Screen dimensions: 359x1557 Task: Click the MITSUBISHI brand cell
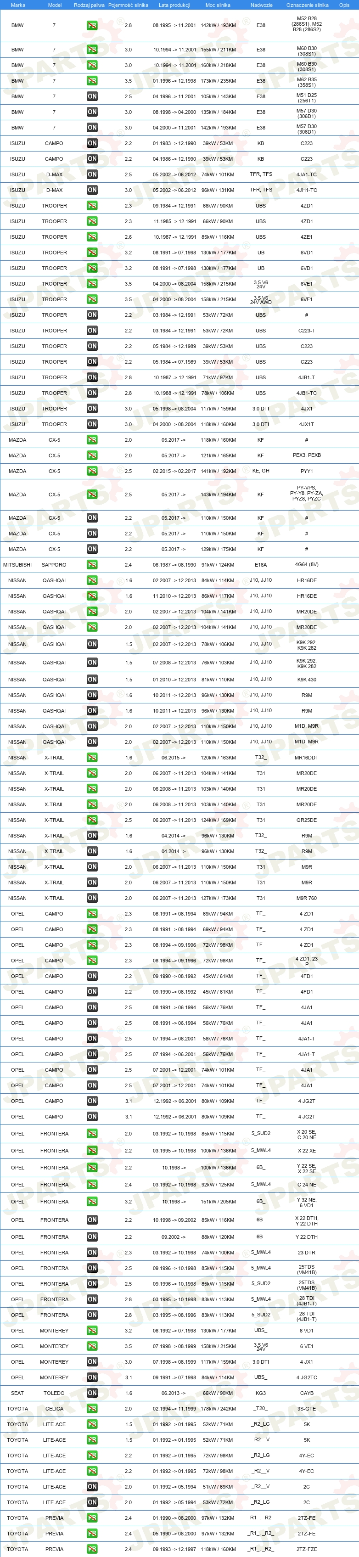17,565
